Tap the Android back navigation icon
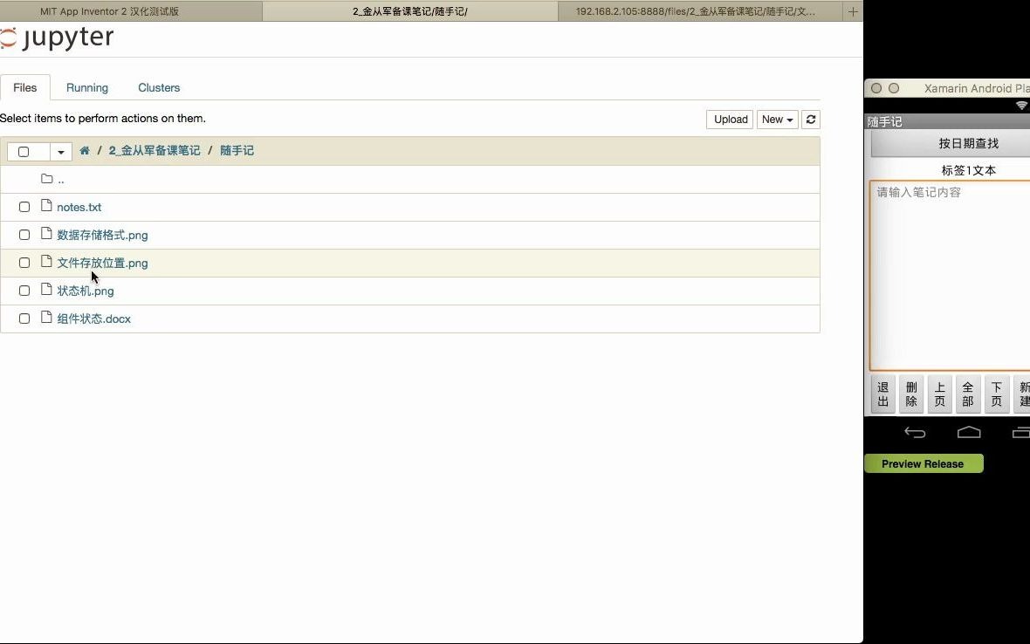1030x644 pixels. [x=914, y=432]
